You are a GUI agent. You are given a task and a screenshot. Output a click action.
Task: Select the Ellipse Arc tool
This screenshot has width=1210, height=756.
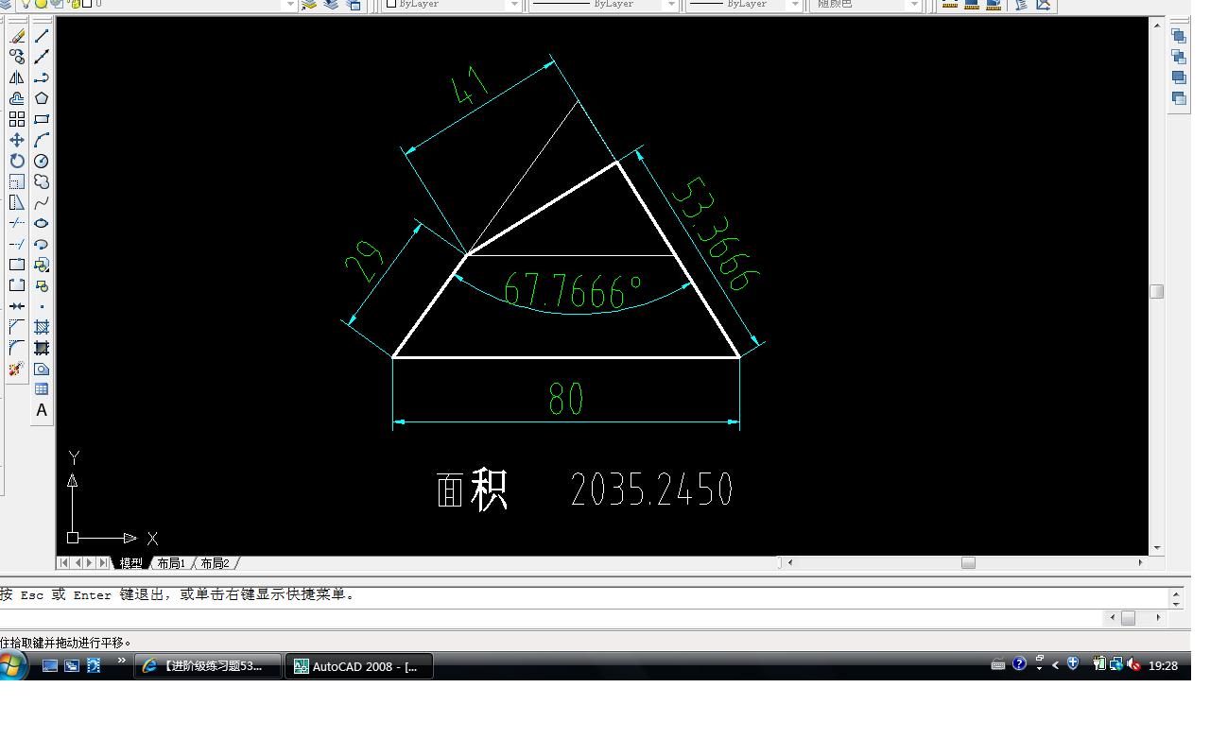(x=42, y=244)
